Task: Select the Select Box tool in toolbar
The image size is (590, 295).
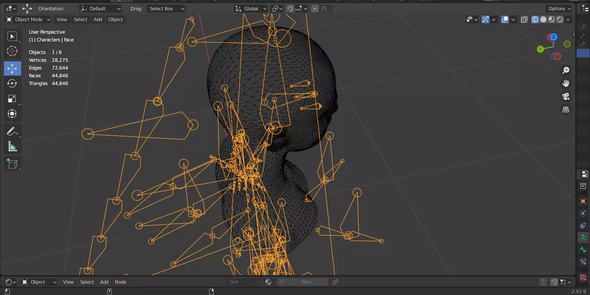Action: tap(12, 37)
